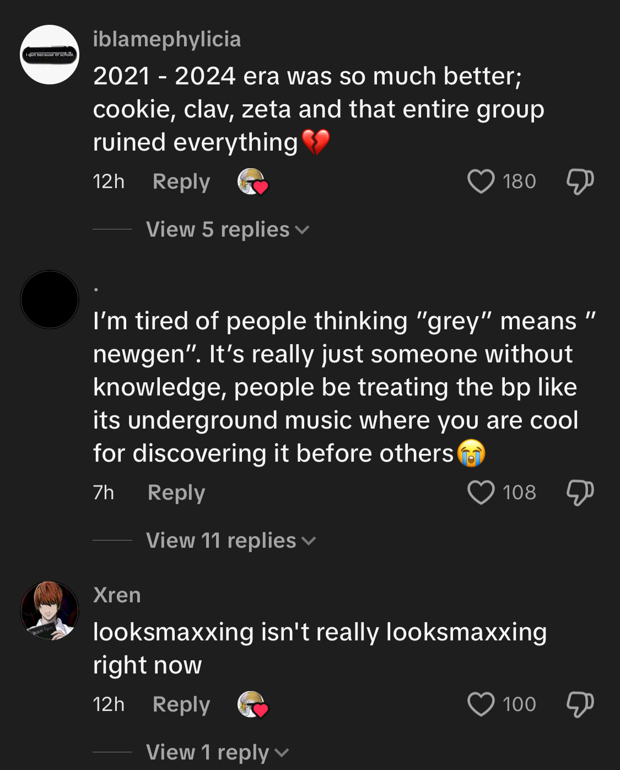Dislike the "grey means newgen" comment

click(x=580, y=493)
